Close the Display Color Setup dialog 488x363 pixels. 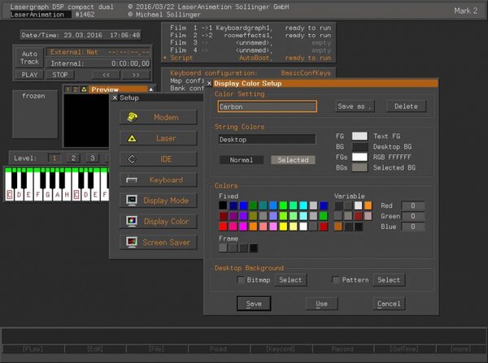[209, 84]
